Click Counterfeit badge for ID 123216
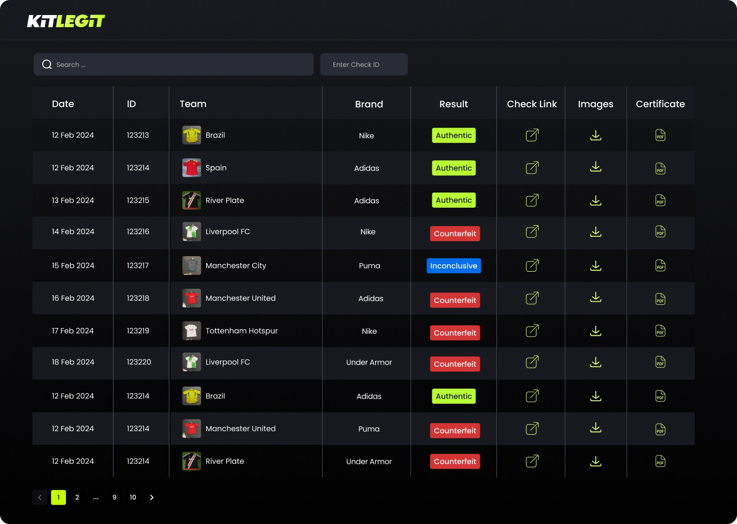Image resolution: width=737 pixels, height=524 pixels. (x=455, y=233)
